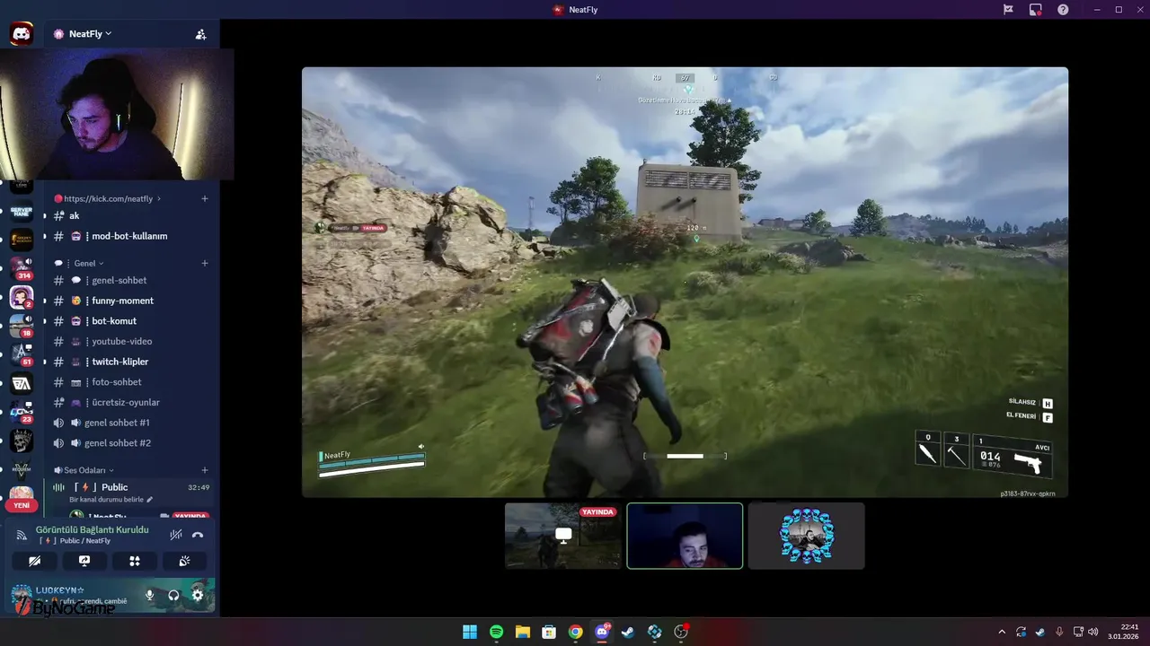Open the server icon with 51 badge
Image resolution: width=1150 pixels, height=646 pixels.
pos(22,354)
